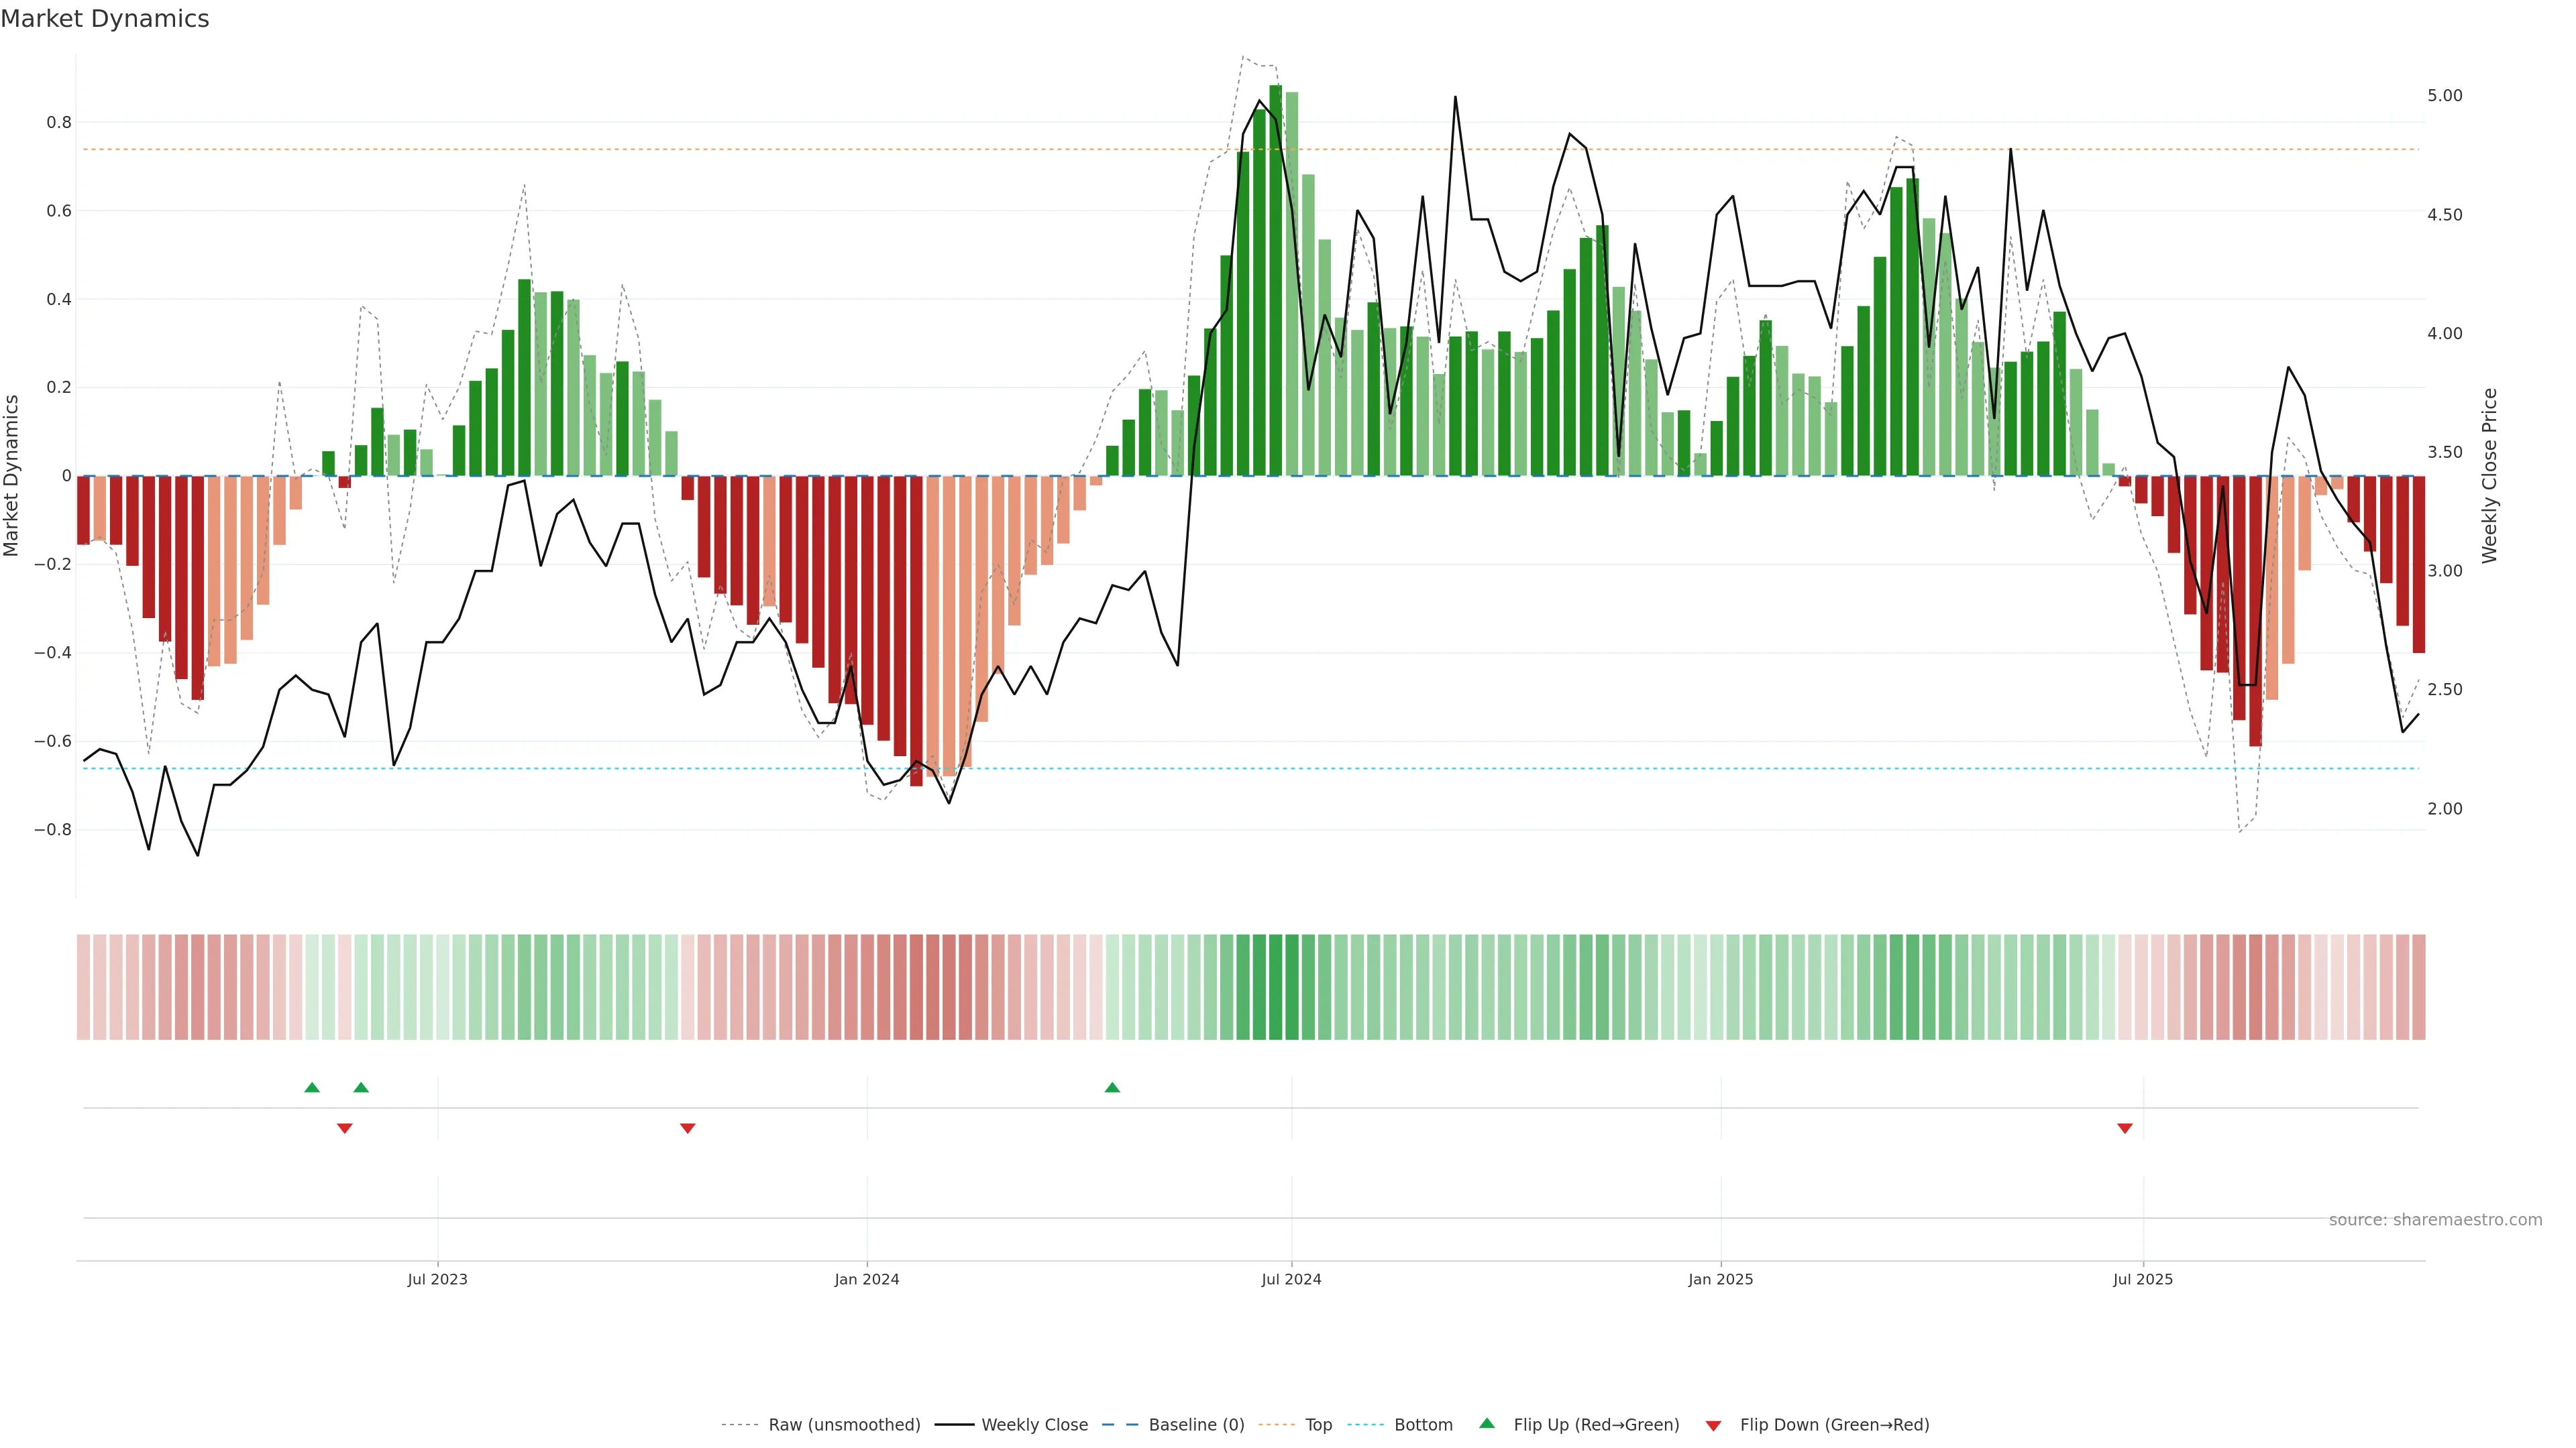
Task: Click the red Flip Down marker before Jan 2024
Action: point(687,1128)
